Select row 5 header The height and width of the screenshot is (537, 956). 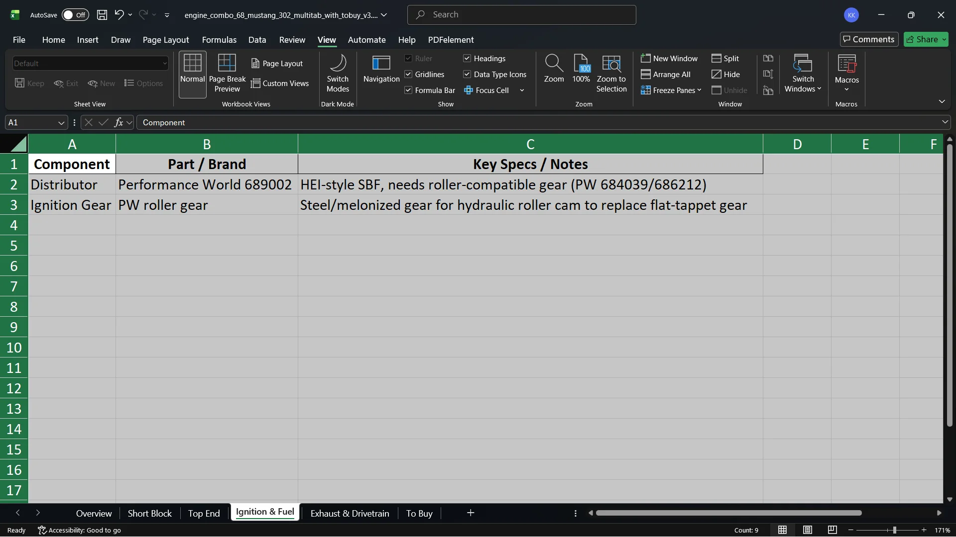14,246
